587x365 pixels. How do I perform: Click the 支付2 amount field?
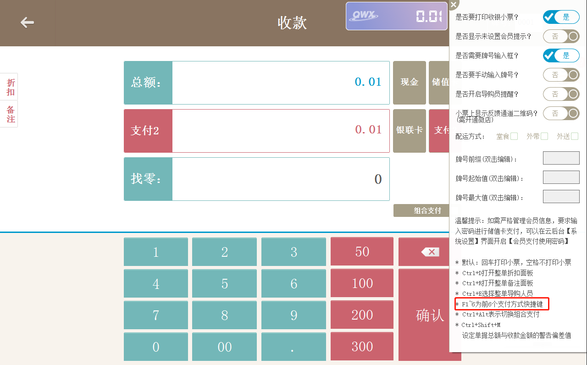click(281, 130)
